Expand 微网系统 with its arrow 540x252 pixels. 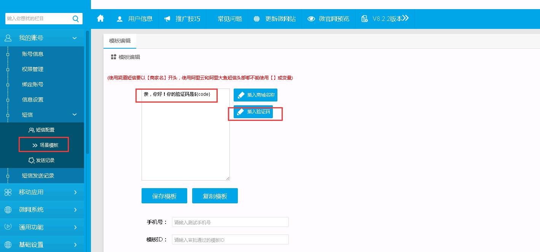(75, 209)
